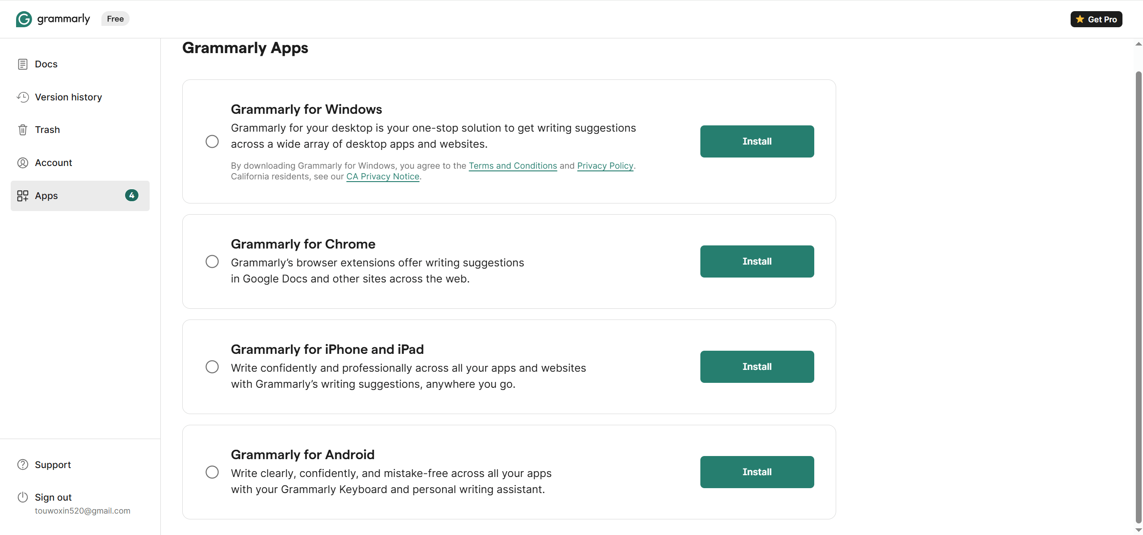Viewport: 1143px width, 535px height.
Task: Click the Trash bin icon
Action: point(23,130)
